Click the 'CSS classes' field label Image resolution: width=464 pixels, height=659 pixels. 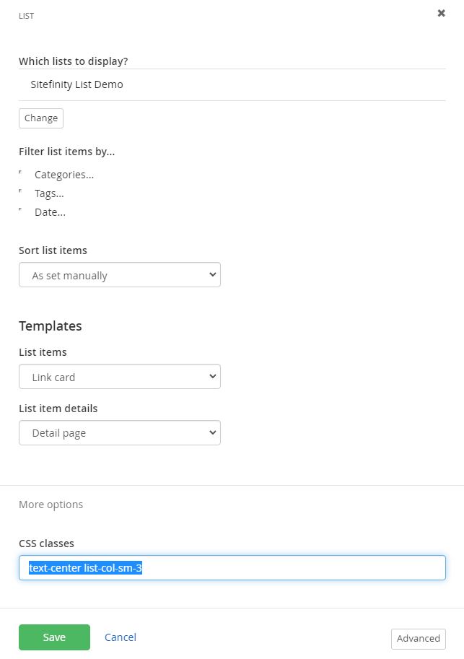pos(46,544)
